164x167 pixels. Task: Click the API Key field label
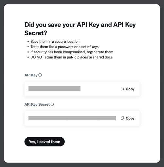coord(31,75)
